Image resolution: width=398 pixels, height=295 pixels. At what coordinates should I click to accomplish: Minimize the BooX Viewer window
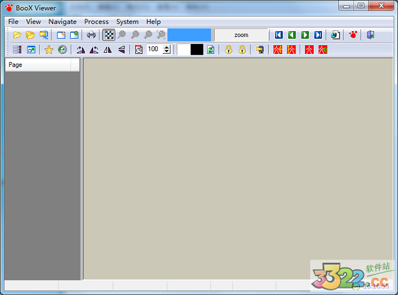pos(346,6)
